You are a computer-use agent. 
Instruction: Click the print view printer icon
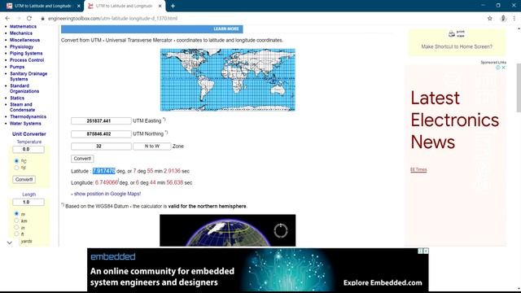[452, 33]
